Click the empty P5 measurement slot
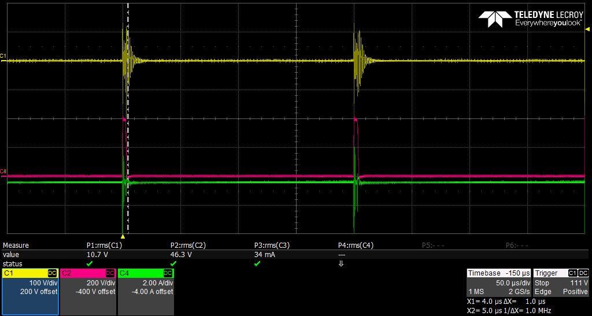The image size is (592, 316). pos(433,246)
